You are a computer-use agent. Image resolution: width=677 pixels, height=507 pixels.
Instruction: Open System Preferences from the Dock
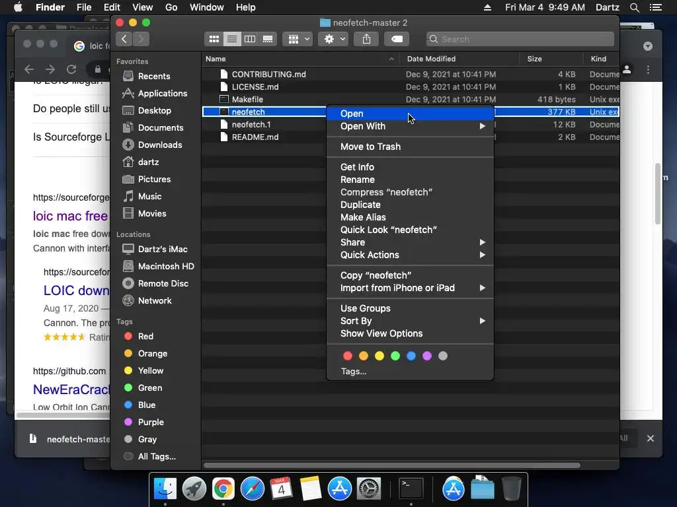point(368,489)
